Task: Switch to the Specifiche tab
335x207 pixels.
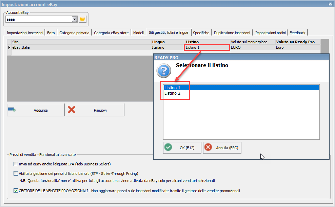Action: pos(201,32)
